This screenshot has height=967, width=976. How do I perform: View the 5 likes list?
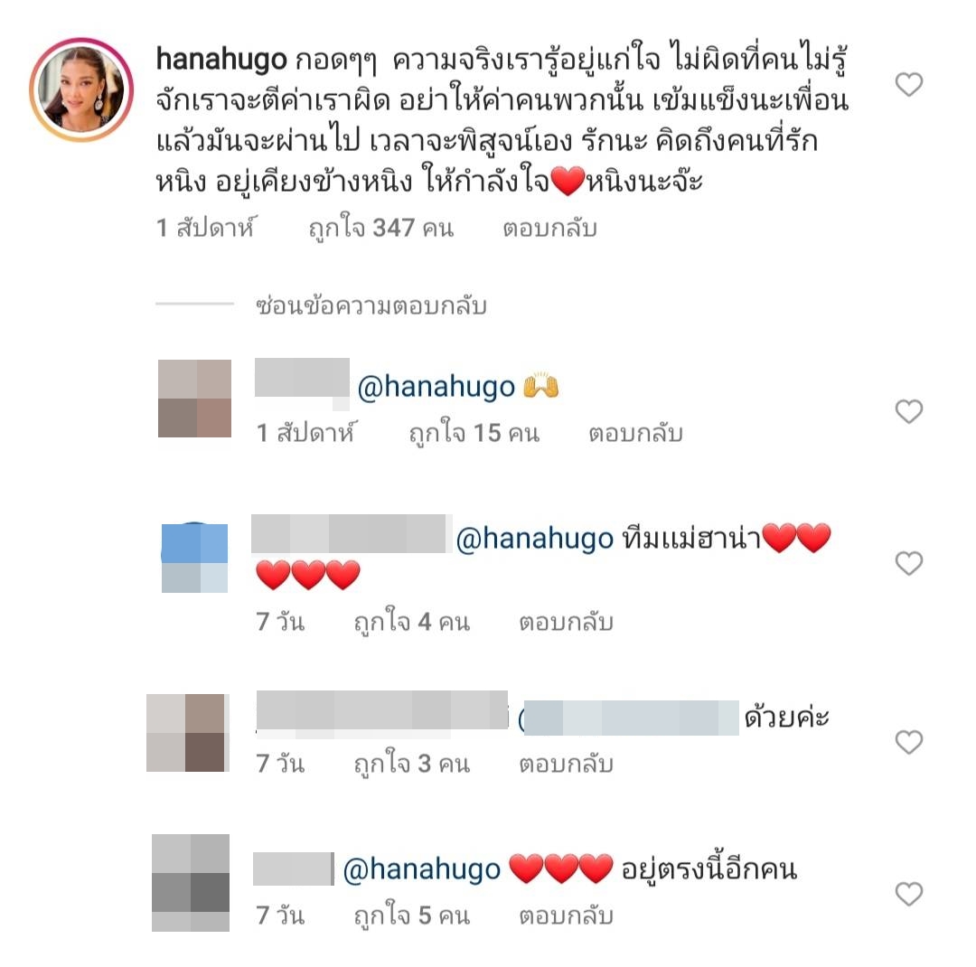pos(411,916)
